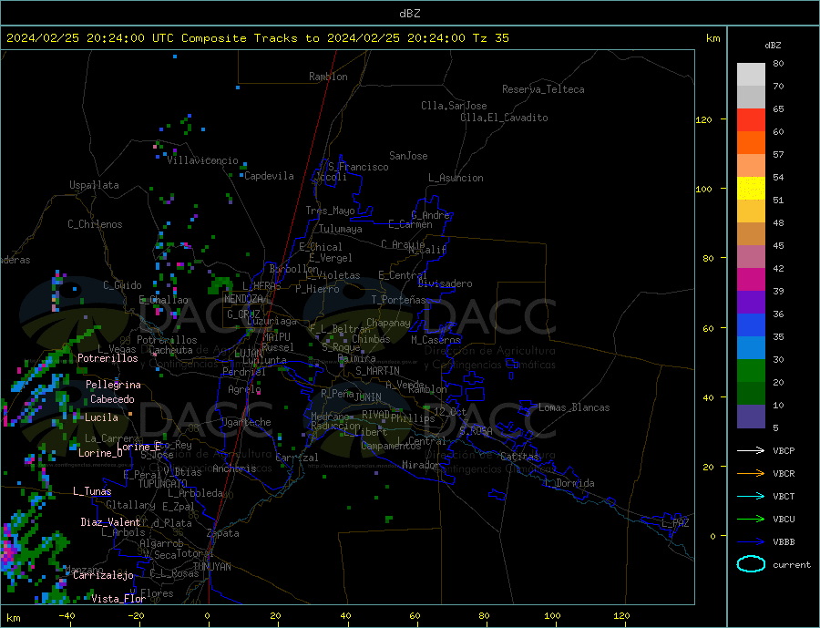Screen dimensions: 820x628
Task: Click the pink Carrizalejo label
Action: coord(103,576)
